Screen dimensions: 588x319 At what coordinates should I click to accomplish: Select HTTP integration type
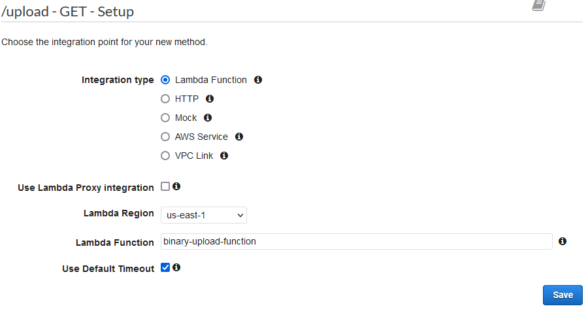pyautogui.click(x=165, y=99)
